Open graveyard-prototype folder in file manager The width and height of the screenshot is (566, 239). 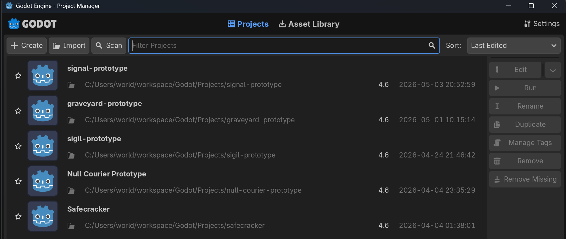click(71, 120)
